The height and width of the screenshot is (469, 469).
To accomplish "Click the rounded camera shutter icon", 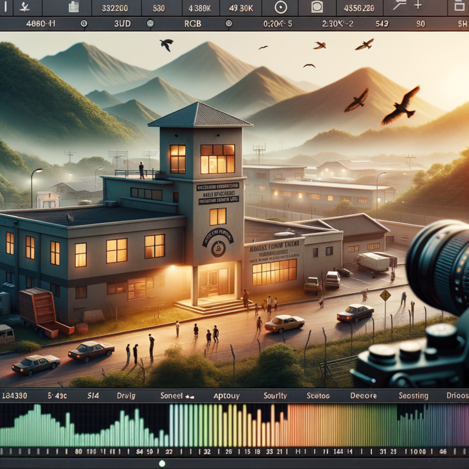I will [x=317, y=7].
